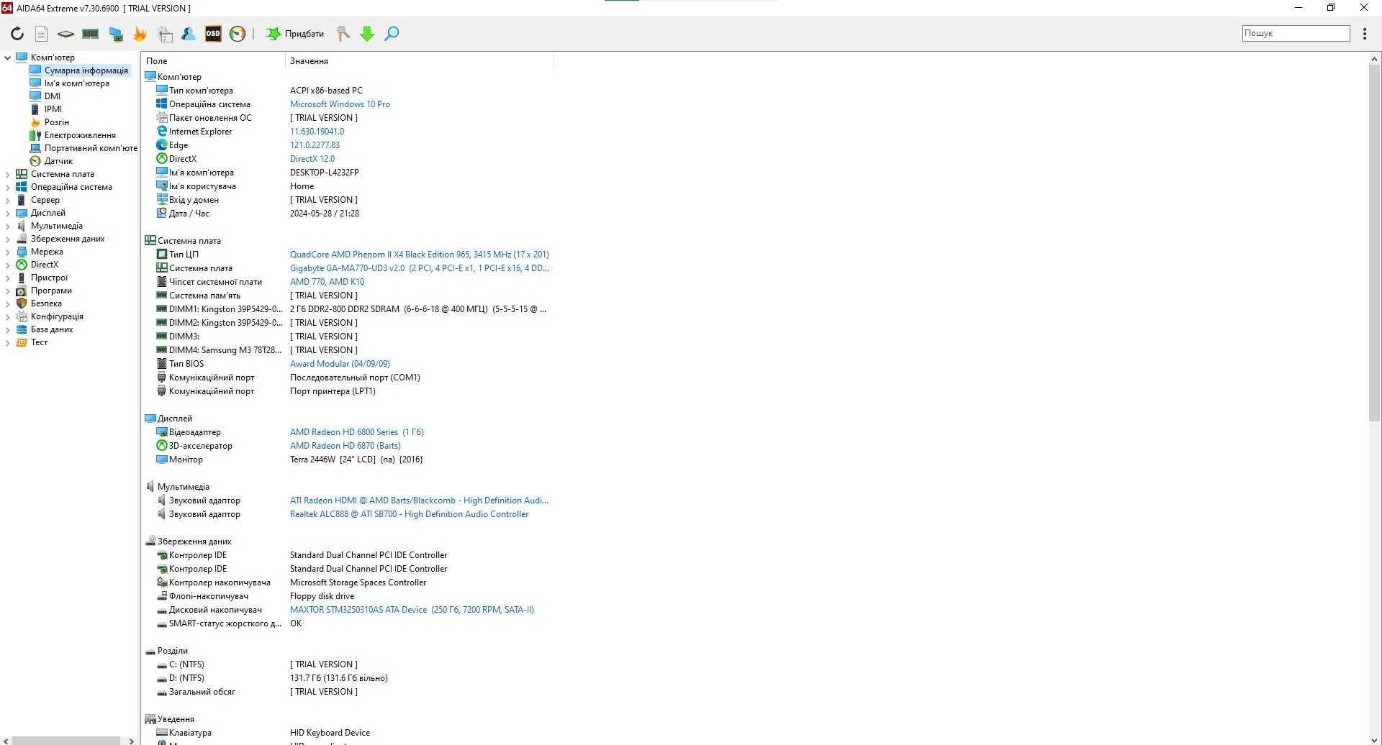Open the Report document icon
The height and width of the screenshot is (745, 1382).
[42, 34]
